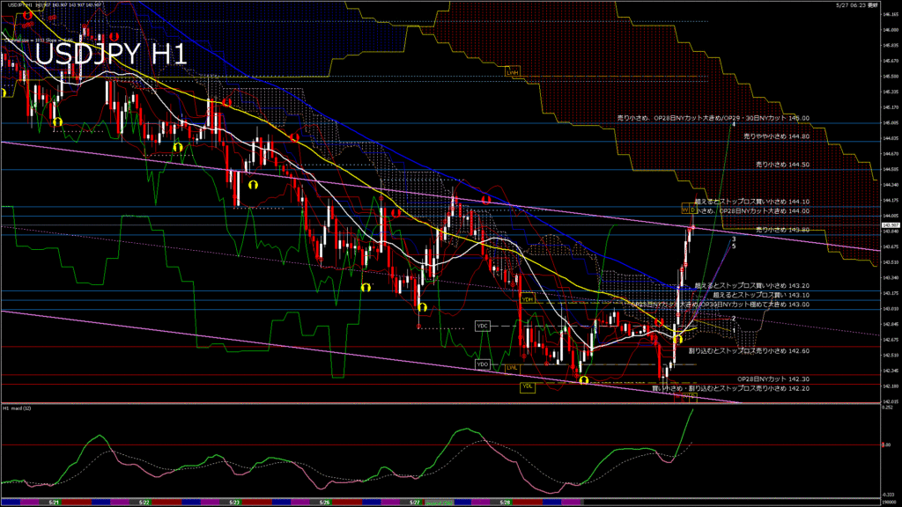Click wave number 4 at projection top

click(x=734, y=124)
